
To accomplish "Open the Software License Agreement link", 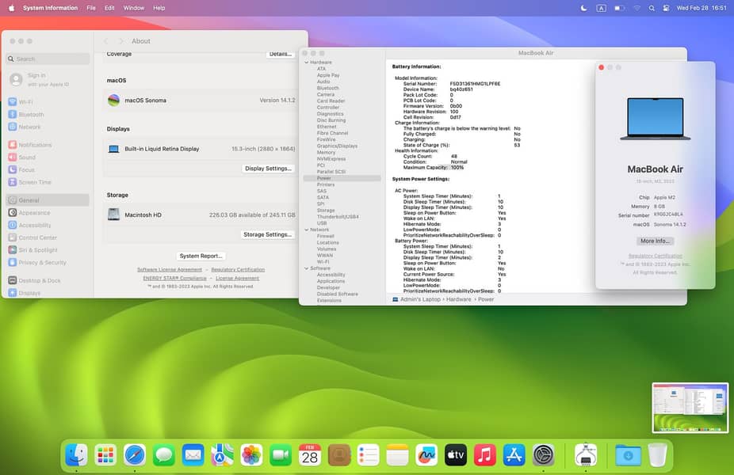I will (x=170, y=270).
